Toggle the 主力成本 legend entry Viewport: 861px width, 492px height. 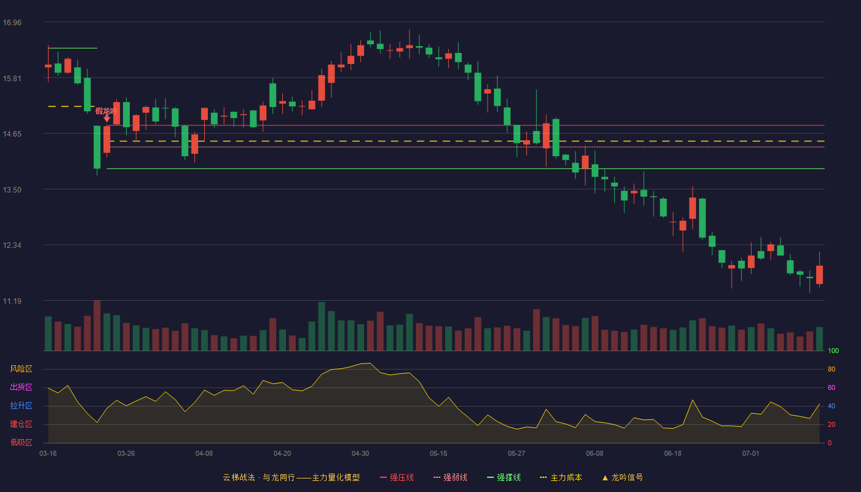(x=560, y=477)
